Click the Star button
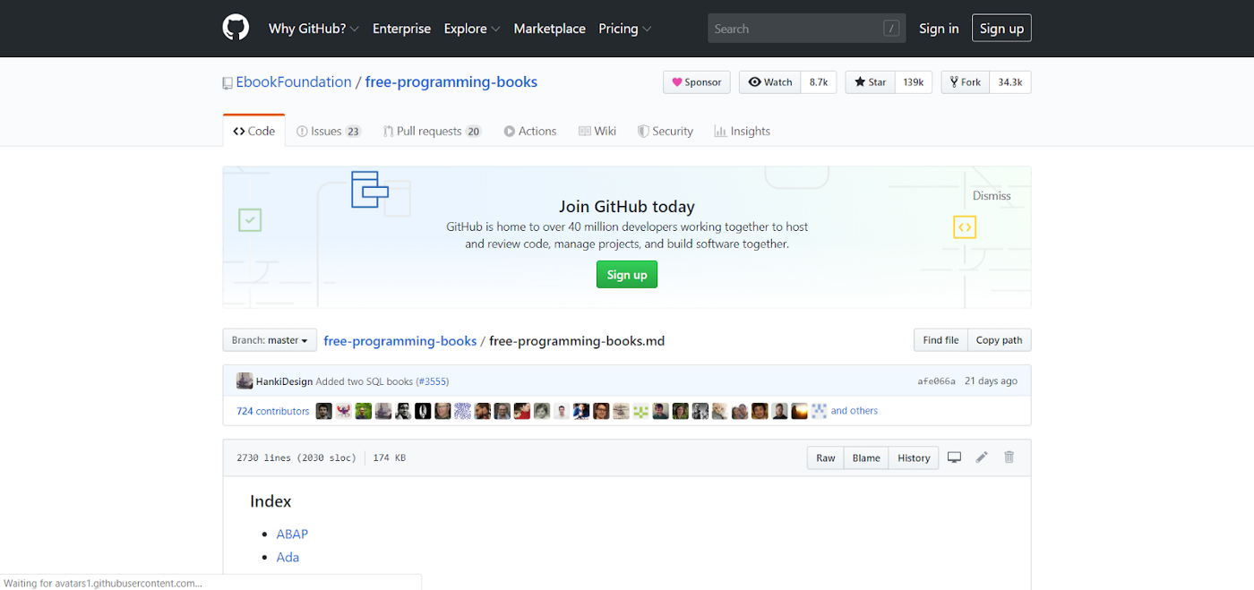 (x=870, y=82)
